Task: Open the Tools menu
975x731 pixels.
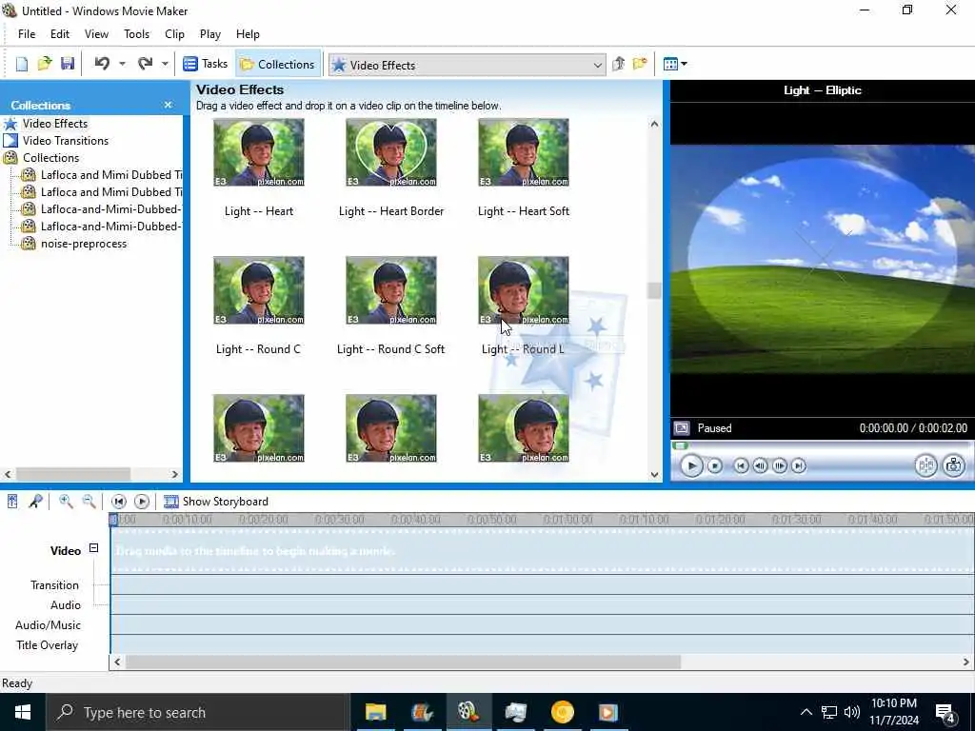Action: pyautogui.click(x=136, y=34)
